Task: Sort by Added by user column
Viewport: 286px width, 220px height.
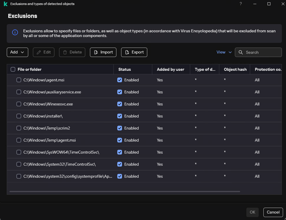Action: coord(170,69)
